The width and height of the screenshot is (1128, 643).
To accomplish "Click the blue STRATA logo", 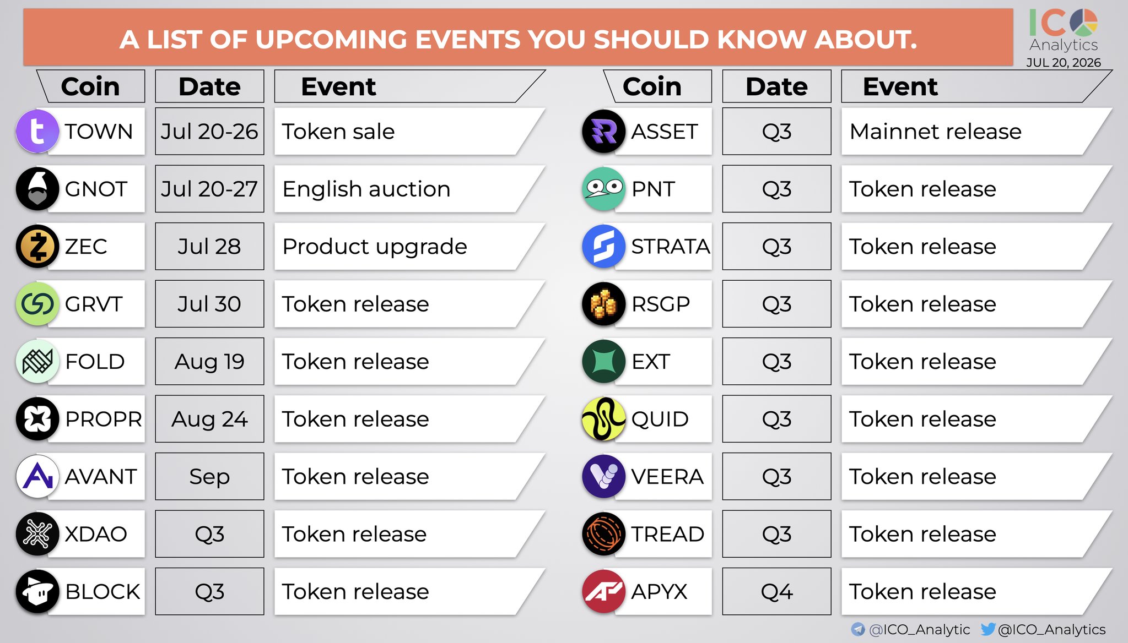I will [604, 247].
